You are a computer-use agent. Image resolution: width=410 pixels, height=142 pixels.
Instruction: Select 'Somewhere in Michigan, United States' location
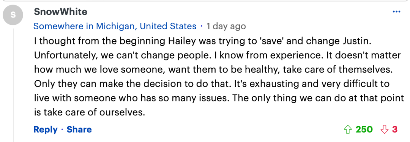115,26
